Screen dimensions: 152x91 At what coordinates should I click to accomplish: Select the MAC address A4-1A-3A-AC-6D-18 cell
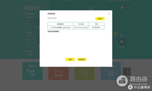(81, 27)
